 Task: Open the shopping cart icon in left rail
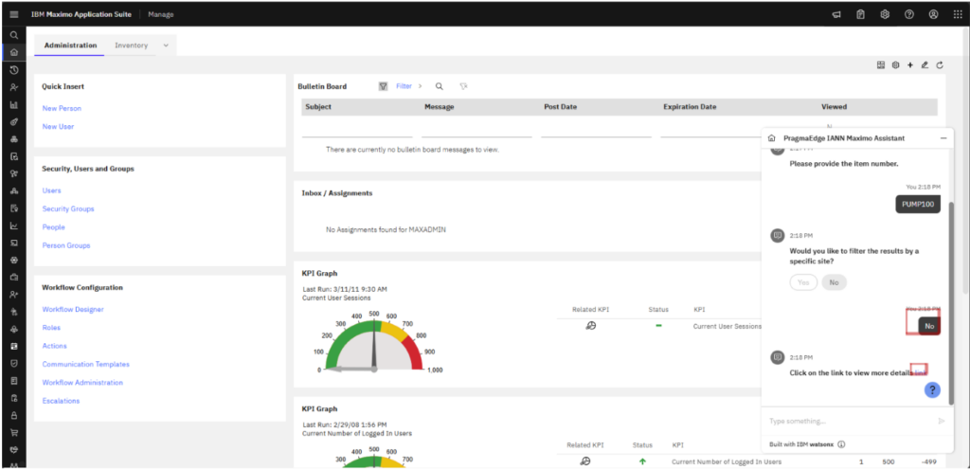13,432
